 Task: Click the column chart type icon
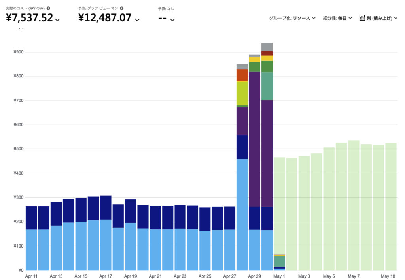[362, 18]
